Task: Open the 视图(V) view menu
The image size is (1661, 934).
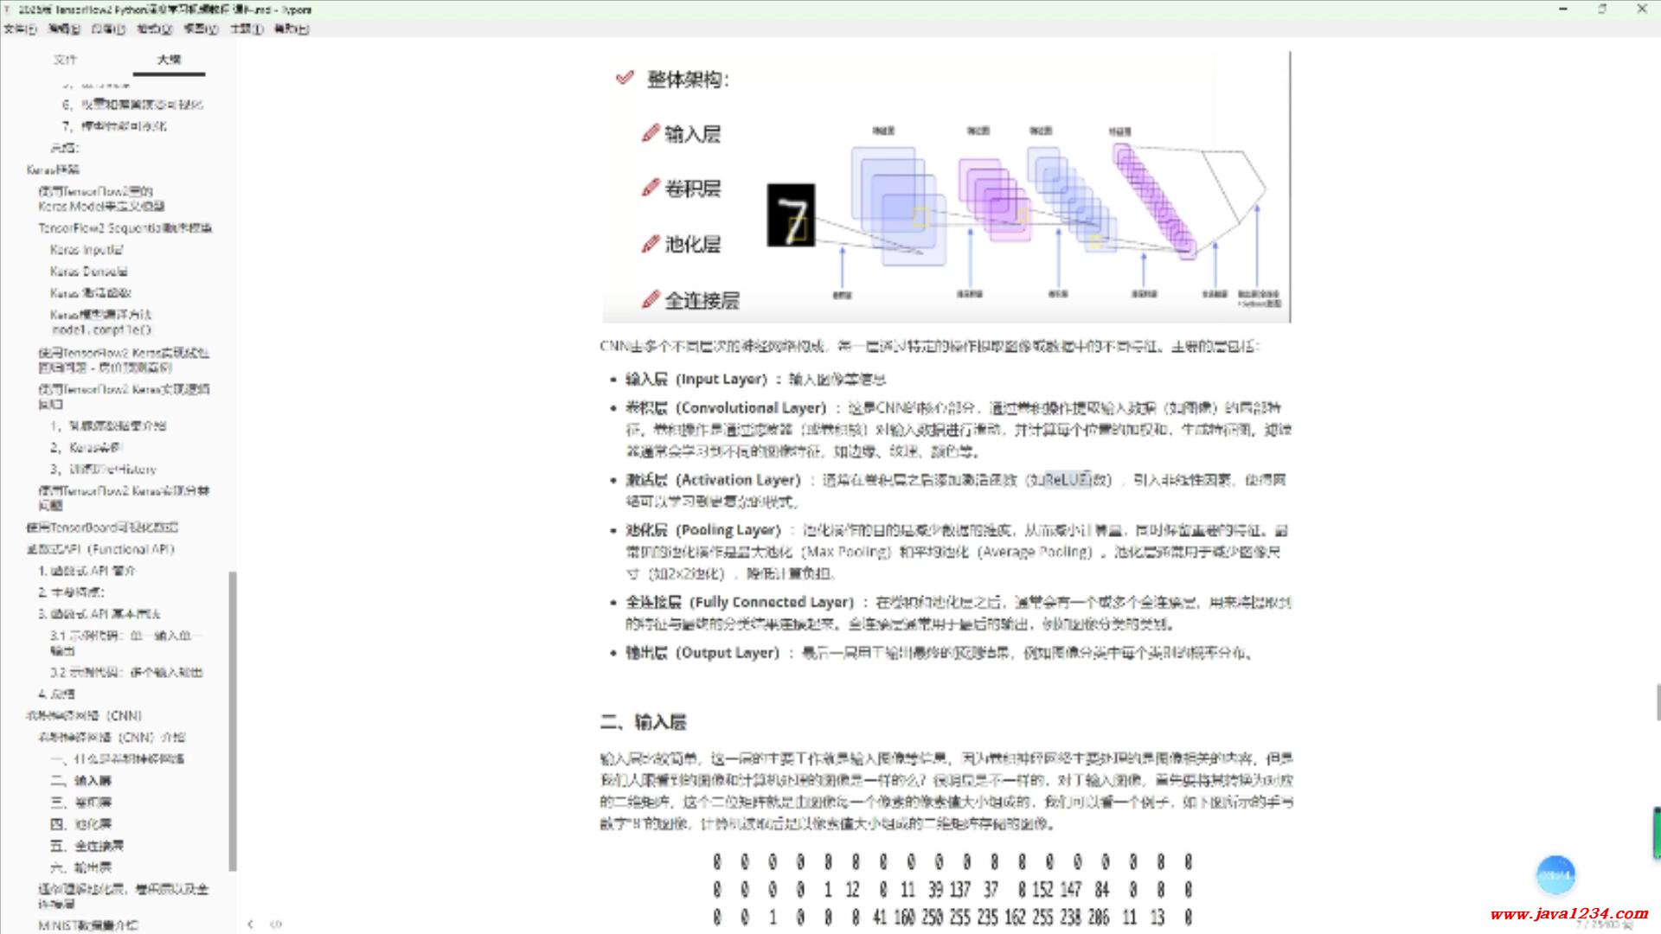Action: [201, 29]
